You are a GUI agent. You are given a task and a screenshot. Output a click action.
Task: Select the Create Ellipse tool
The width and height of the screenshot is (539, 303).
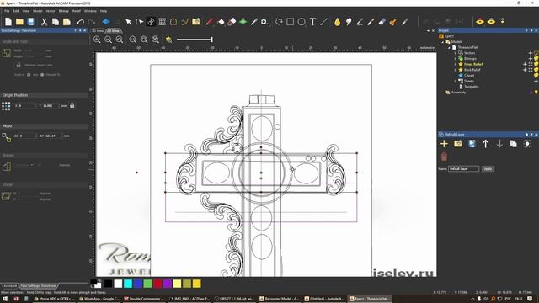point(302,22)
